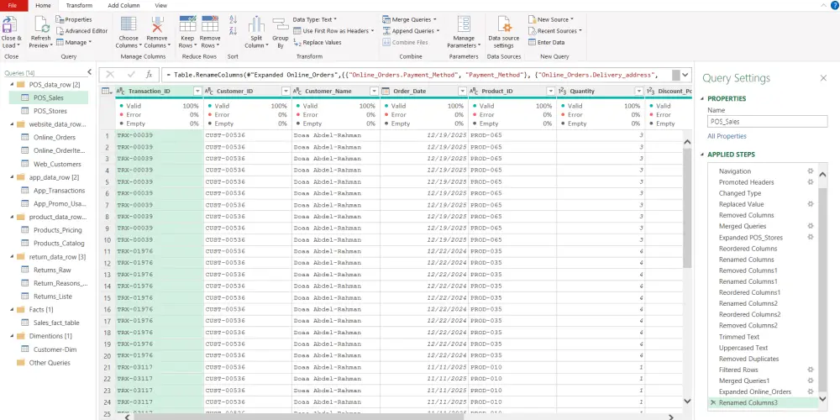Open the Data Type: Text dropdown
Screen dimensions: 840x420
pyautogui.click(x=315, y=19)
